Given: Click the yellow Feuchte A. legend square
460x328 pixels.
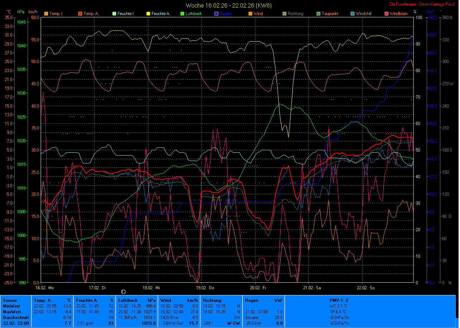Looking at the screenshot, I should (x=148, y=14).
